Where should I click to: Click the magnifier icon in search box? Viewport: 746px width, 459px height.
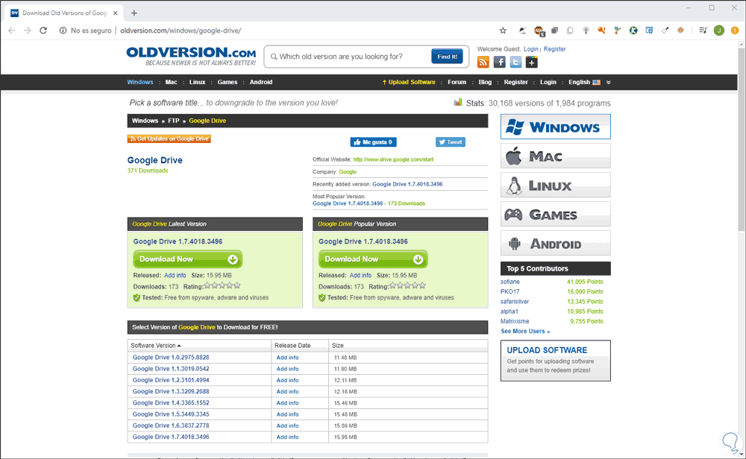pyautogui.click(x=274, y=57)
